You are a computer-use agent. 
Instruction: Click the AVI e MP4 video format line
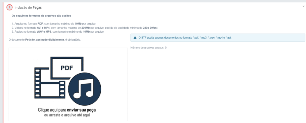pos(85,28)
